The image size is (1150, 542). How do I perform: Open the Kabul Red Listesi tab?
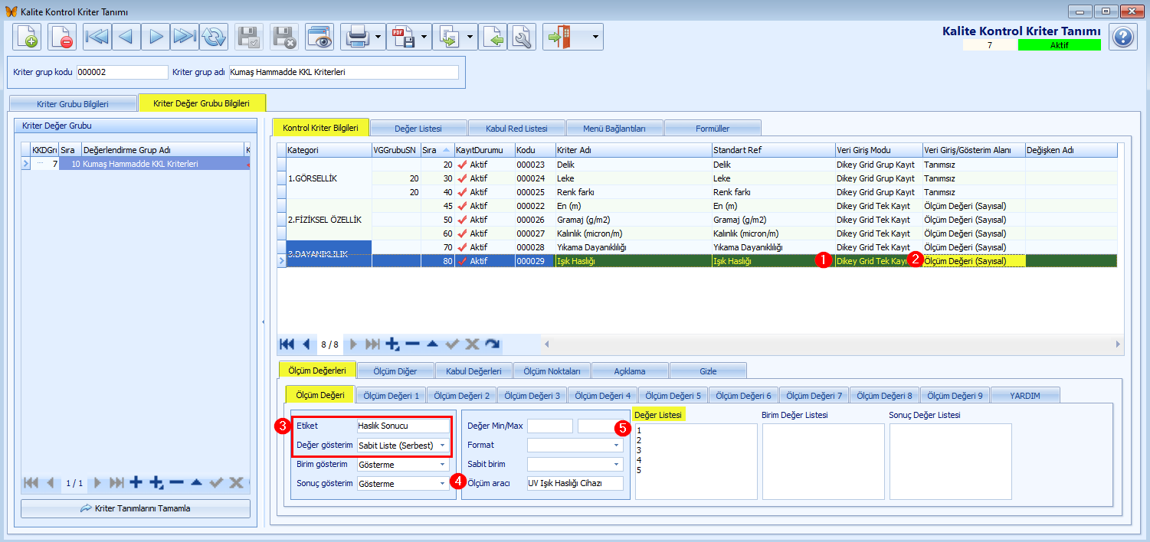click(516, 128)
